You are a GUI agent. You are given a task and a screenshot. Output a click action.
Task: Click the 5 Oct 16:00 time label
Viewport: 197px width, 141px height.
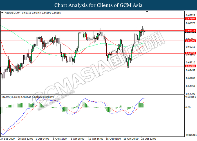coord(60,139)
